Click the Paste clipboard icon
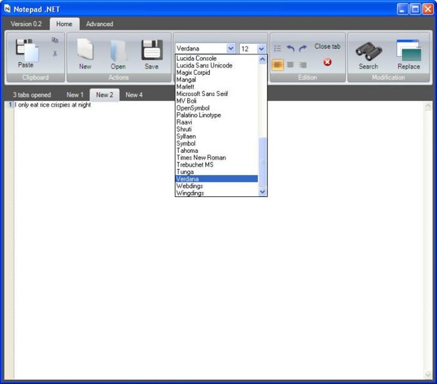Image resolution: width=437 pixels, height=384 pixels. (x=27, y=50)
